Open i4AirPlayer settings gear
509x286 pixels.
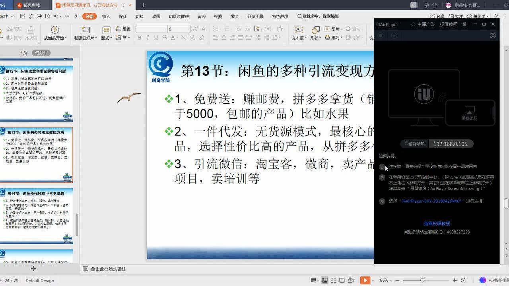(464, 24)
